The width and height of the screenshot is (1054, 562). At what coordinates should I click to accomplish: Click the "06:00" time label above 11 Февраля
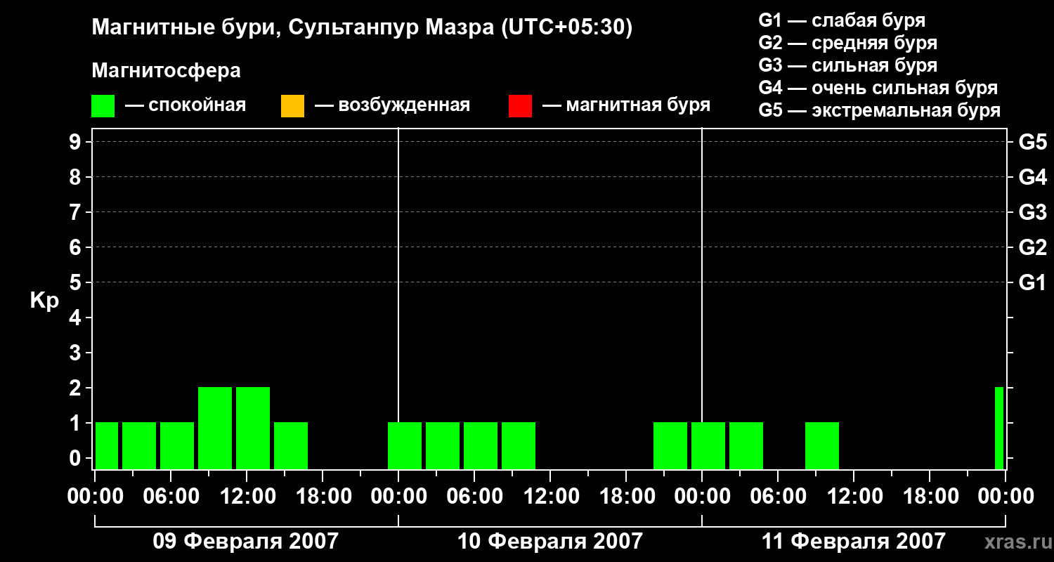(x=778, y=497)
